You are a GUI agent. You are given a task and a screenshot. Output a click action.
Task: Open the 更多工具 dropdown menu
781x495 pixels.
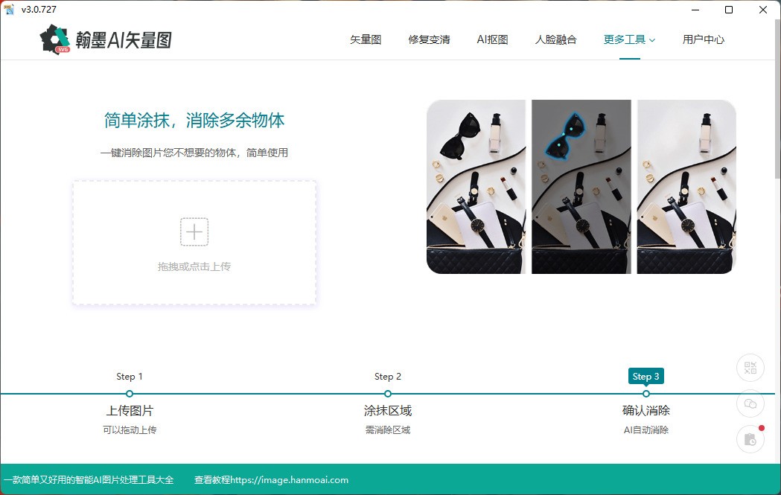[624, 39]
